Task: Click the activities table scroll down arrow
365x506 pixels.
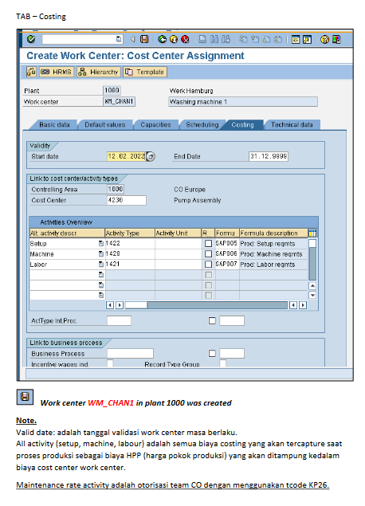Action: [x=312, y=295]
